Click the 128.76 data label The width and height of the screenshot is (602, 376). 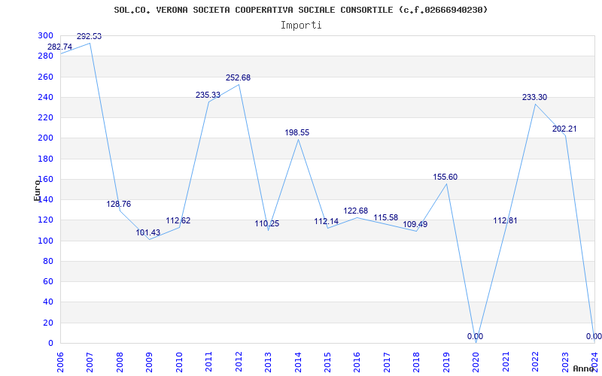pyautogui.click(x=119, y=204)
